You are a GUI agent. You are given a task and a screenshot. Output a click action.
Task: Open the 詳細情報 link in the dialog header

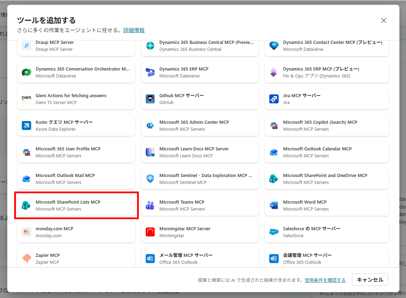tap(134, 30)
